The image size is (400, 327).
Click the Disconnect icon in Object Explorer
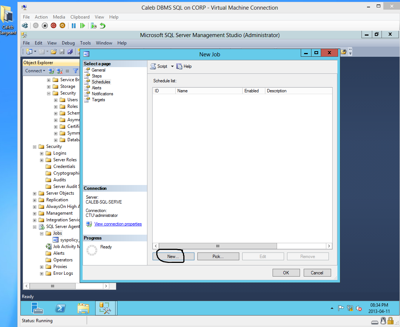click(59, 71)
